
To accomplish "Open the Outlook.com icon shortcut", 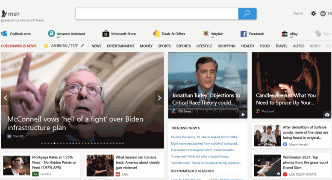I will 4,34.
